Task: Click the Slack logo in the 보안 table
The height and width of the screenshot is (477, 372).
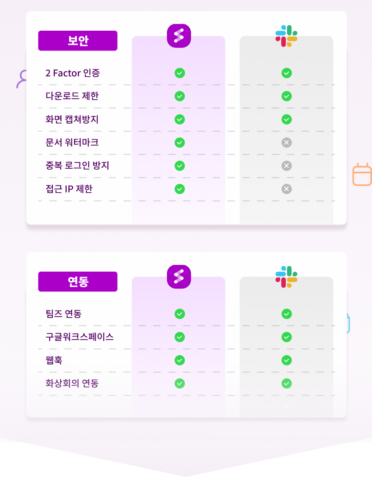Action: pyautogui.click(x=287, y=36)
